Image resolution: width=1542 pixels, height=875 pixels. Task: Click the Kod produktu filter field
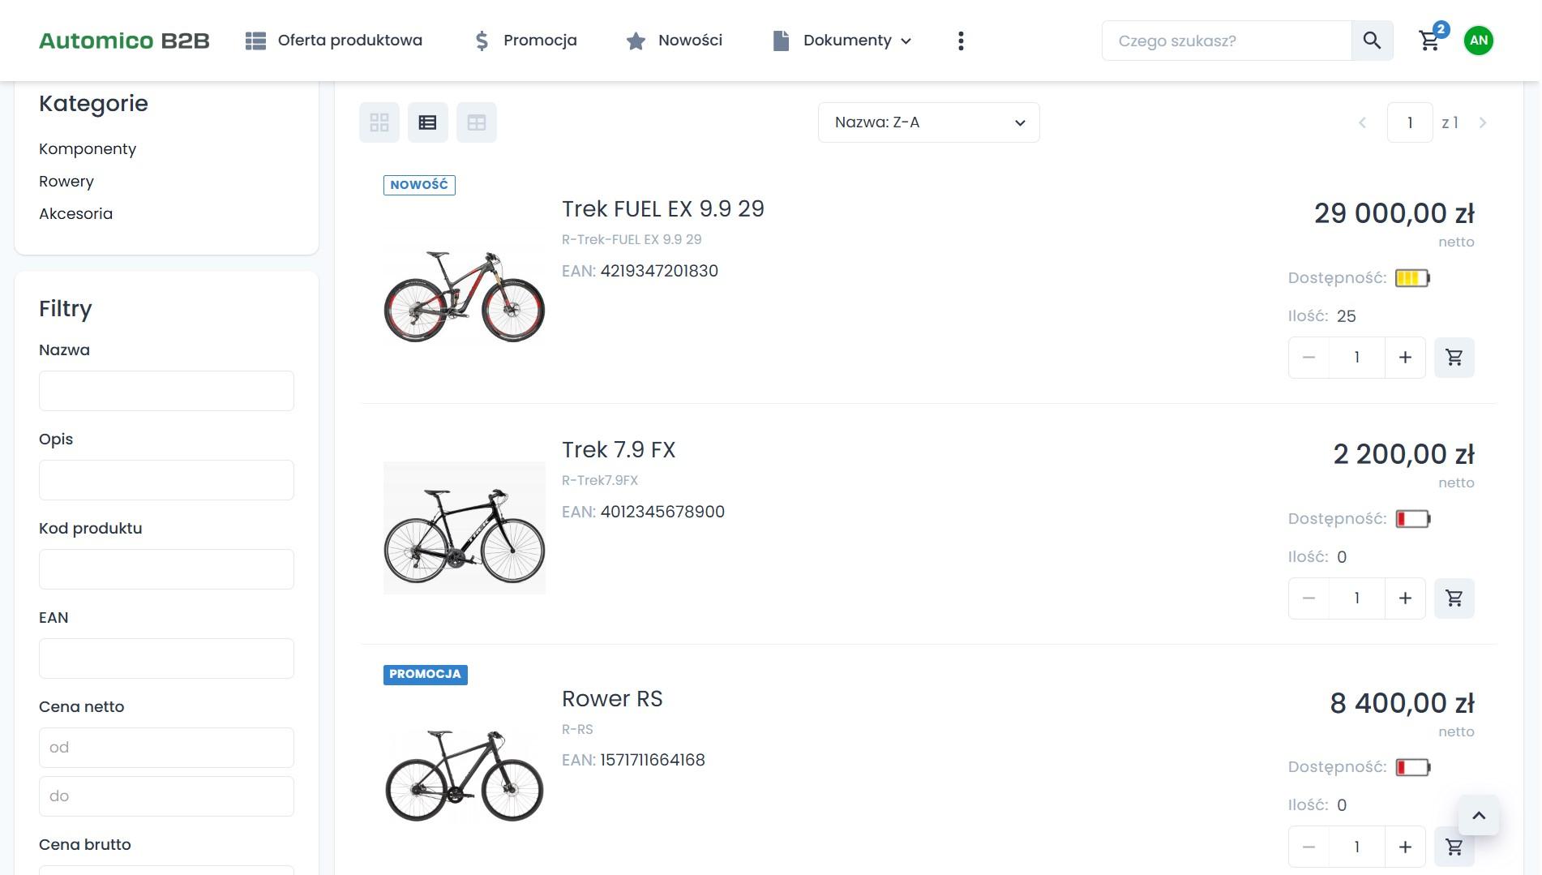(x=166, y=569)
